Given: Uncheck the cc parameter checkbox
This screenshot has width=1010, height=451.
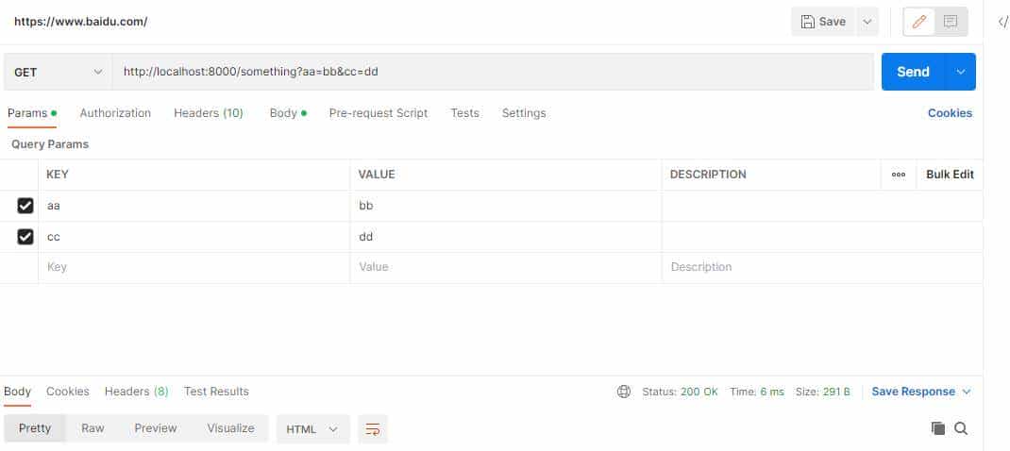Looking at the screenshot, I should click(25, 237).
